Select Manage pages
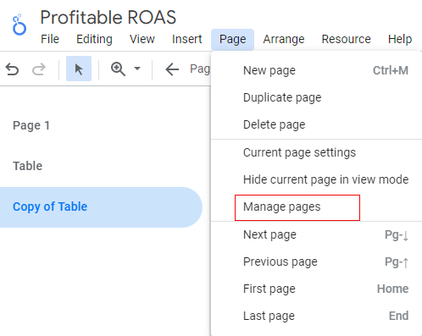 (316, 207)
